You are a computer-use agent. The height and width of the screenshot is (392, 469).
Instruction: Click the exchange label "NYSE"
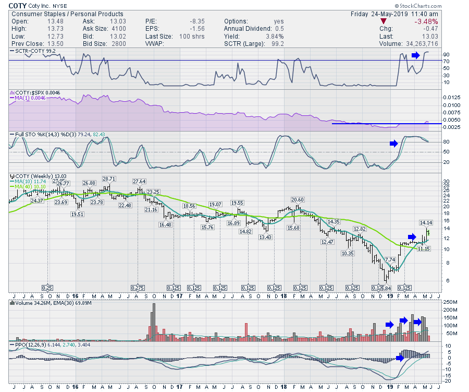[60, 6]
